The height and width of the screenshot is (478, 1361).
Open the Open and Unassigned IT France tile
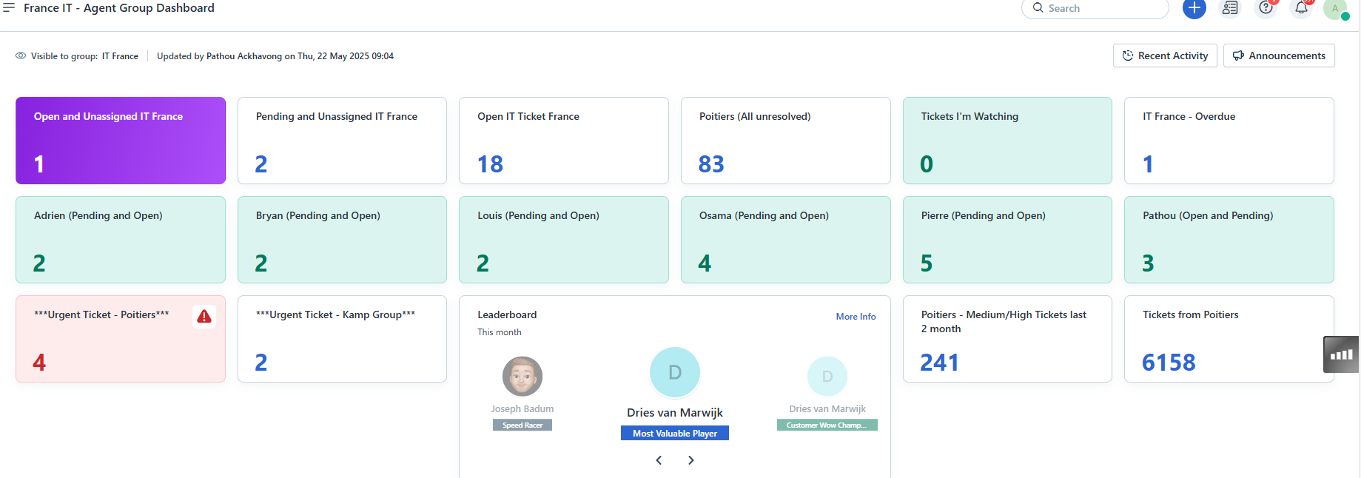coord(121,141)
